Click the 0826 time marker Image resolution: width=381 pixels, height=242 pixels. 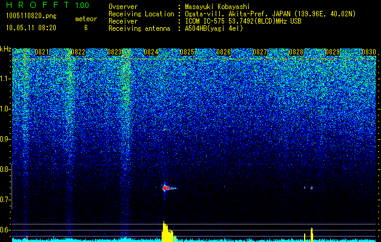[x=224, y=52]
